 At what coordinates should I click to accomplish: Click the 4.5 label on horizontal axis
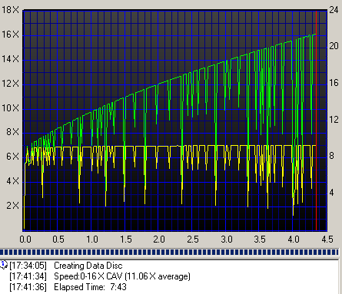point(327,239)
